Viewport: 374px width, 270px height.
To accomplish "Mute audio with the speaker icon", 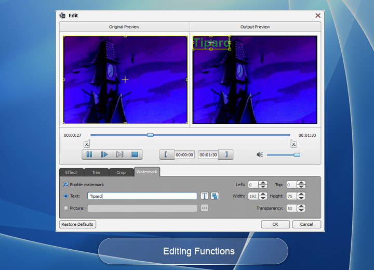I will pyautogui.click(x=260, y=155).
